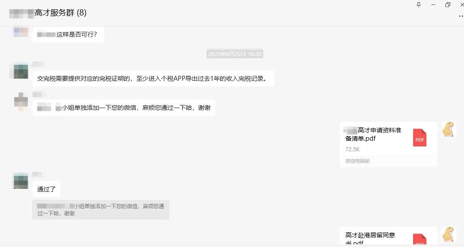Open file name 高才申请资料准备清单.pdf

[x=373, y=134]
